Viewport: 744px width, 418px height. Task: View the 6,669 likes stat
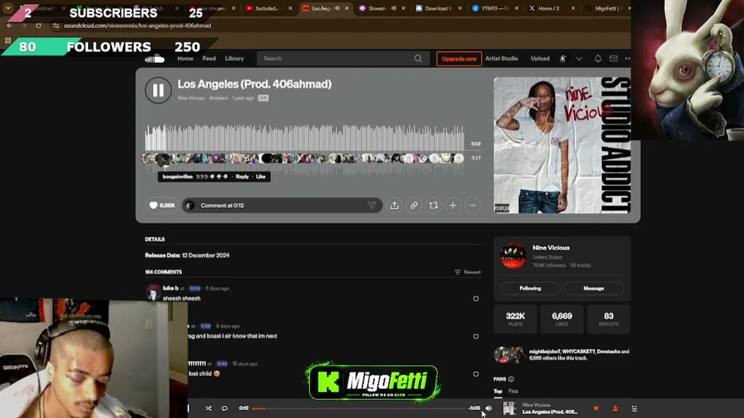pyautogui.click(x=561, y=319)
